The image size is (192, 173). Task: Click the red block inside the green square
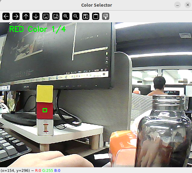coord(45,110)
